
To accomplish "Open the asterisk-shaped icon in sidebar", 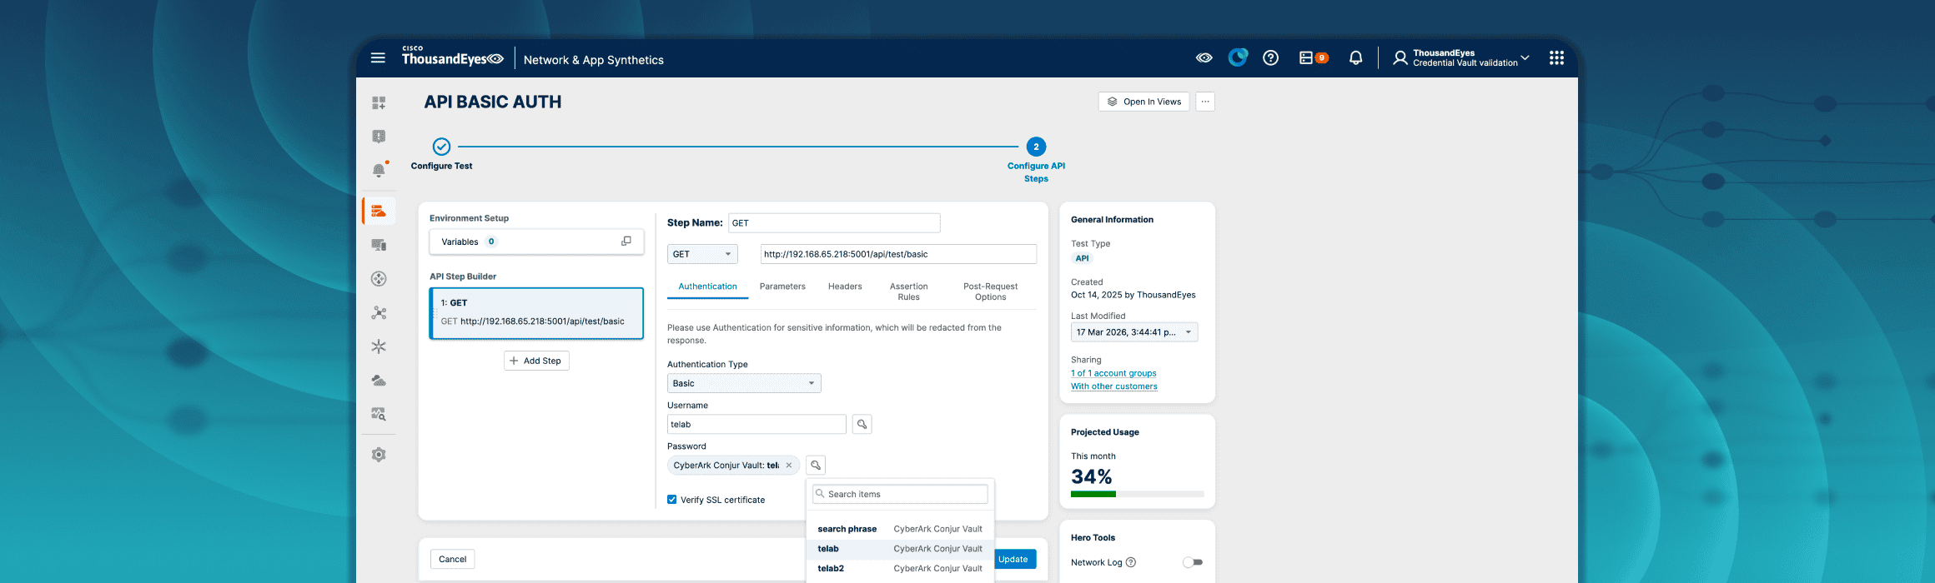I will [x=379, y=346].
